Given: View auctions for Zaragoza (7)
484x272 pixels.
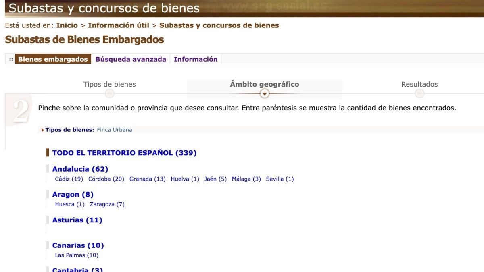Looking at the screenshot, I should click(x=107, y=204).
